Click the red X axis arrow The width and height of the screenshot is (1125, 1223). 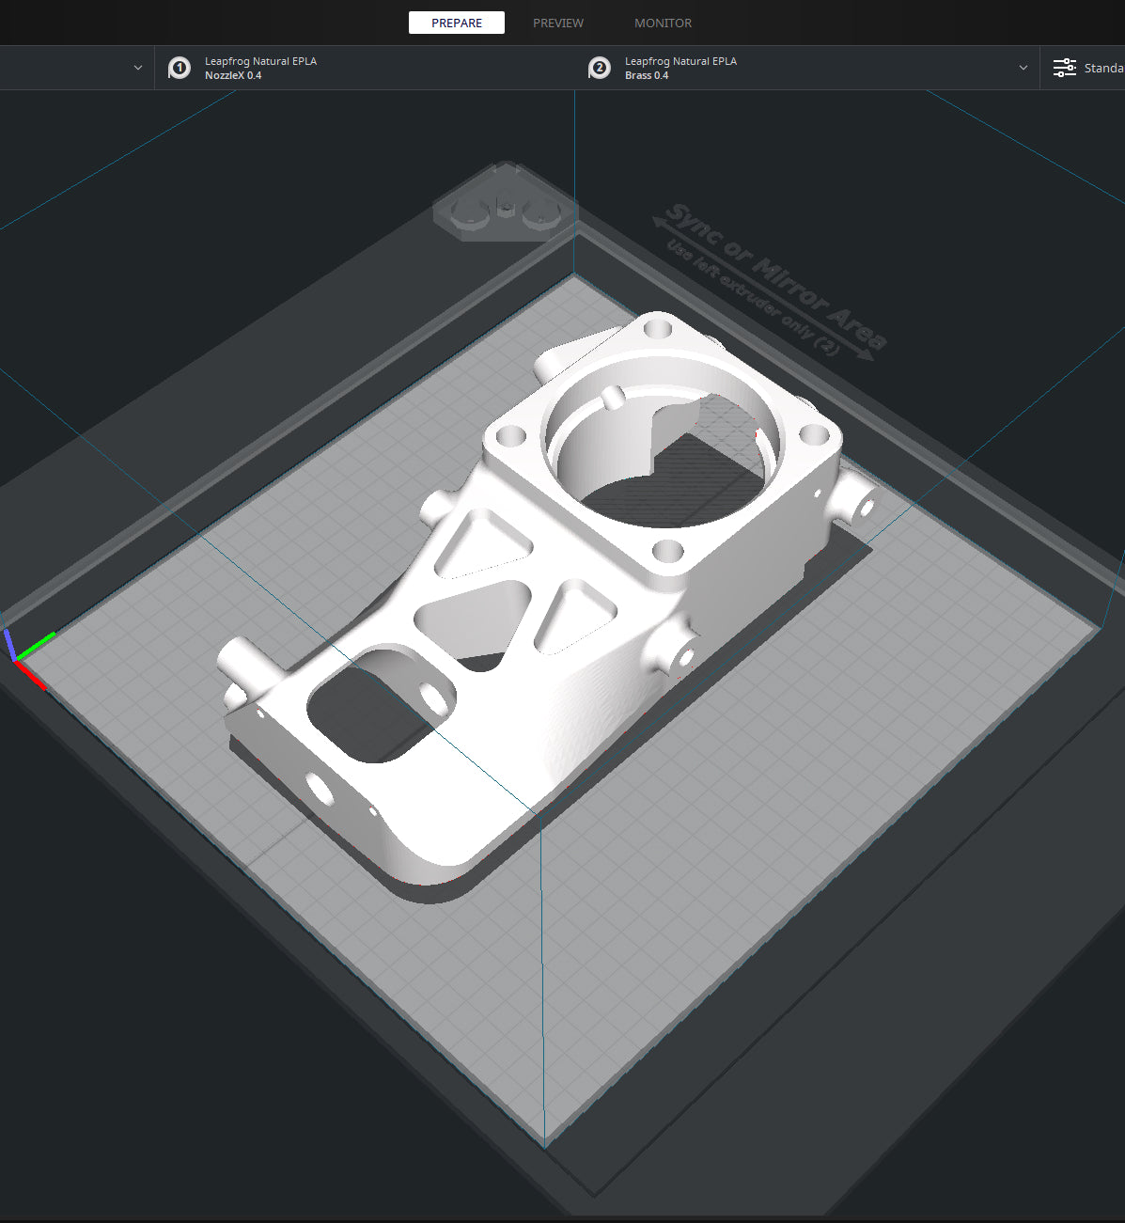point(33,676)
